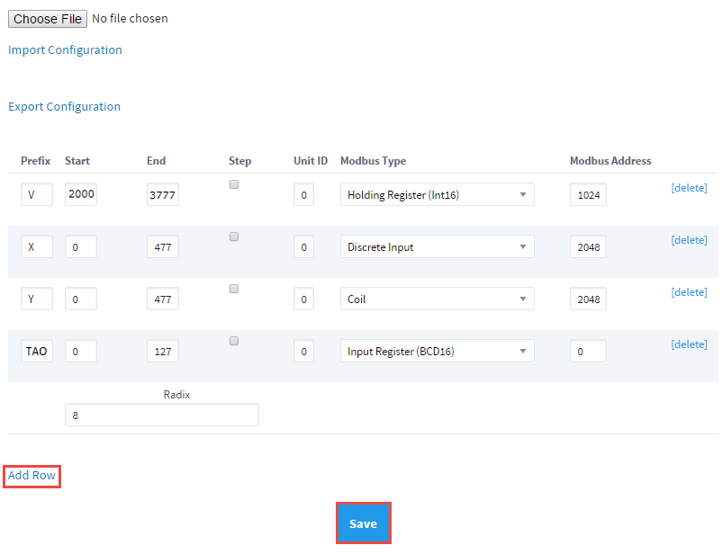Check the Step box for the X row
This screenshot has width=722, height=554.
(x=234, y=236)
